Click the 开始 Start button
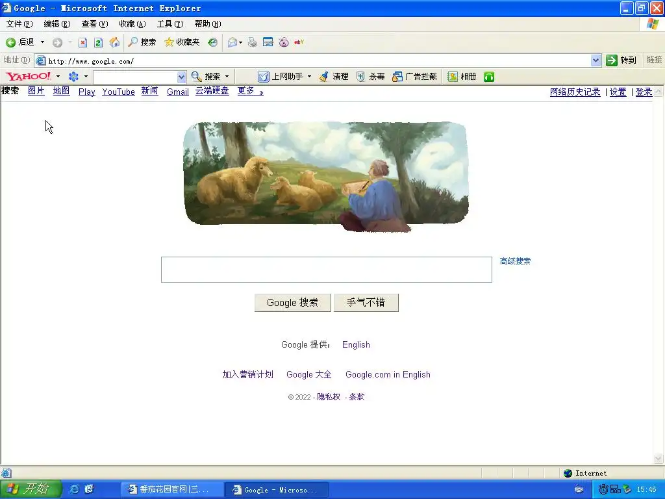Viewport: 665px width, 499px height. pos(31,489)
